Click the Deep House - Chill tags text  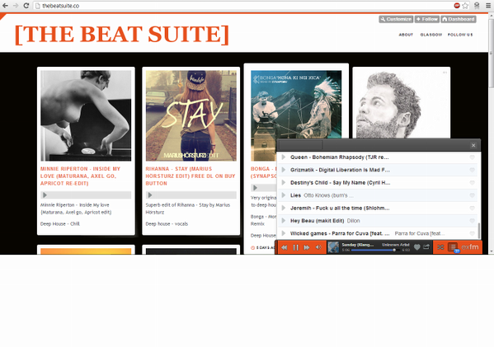(x=60, y=224)
